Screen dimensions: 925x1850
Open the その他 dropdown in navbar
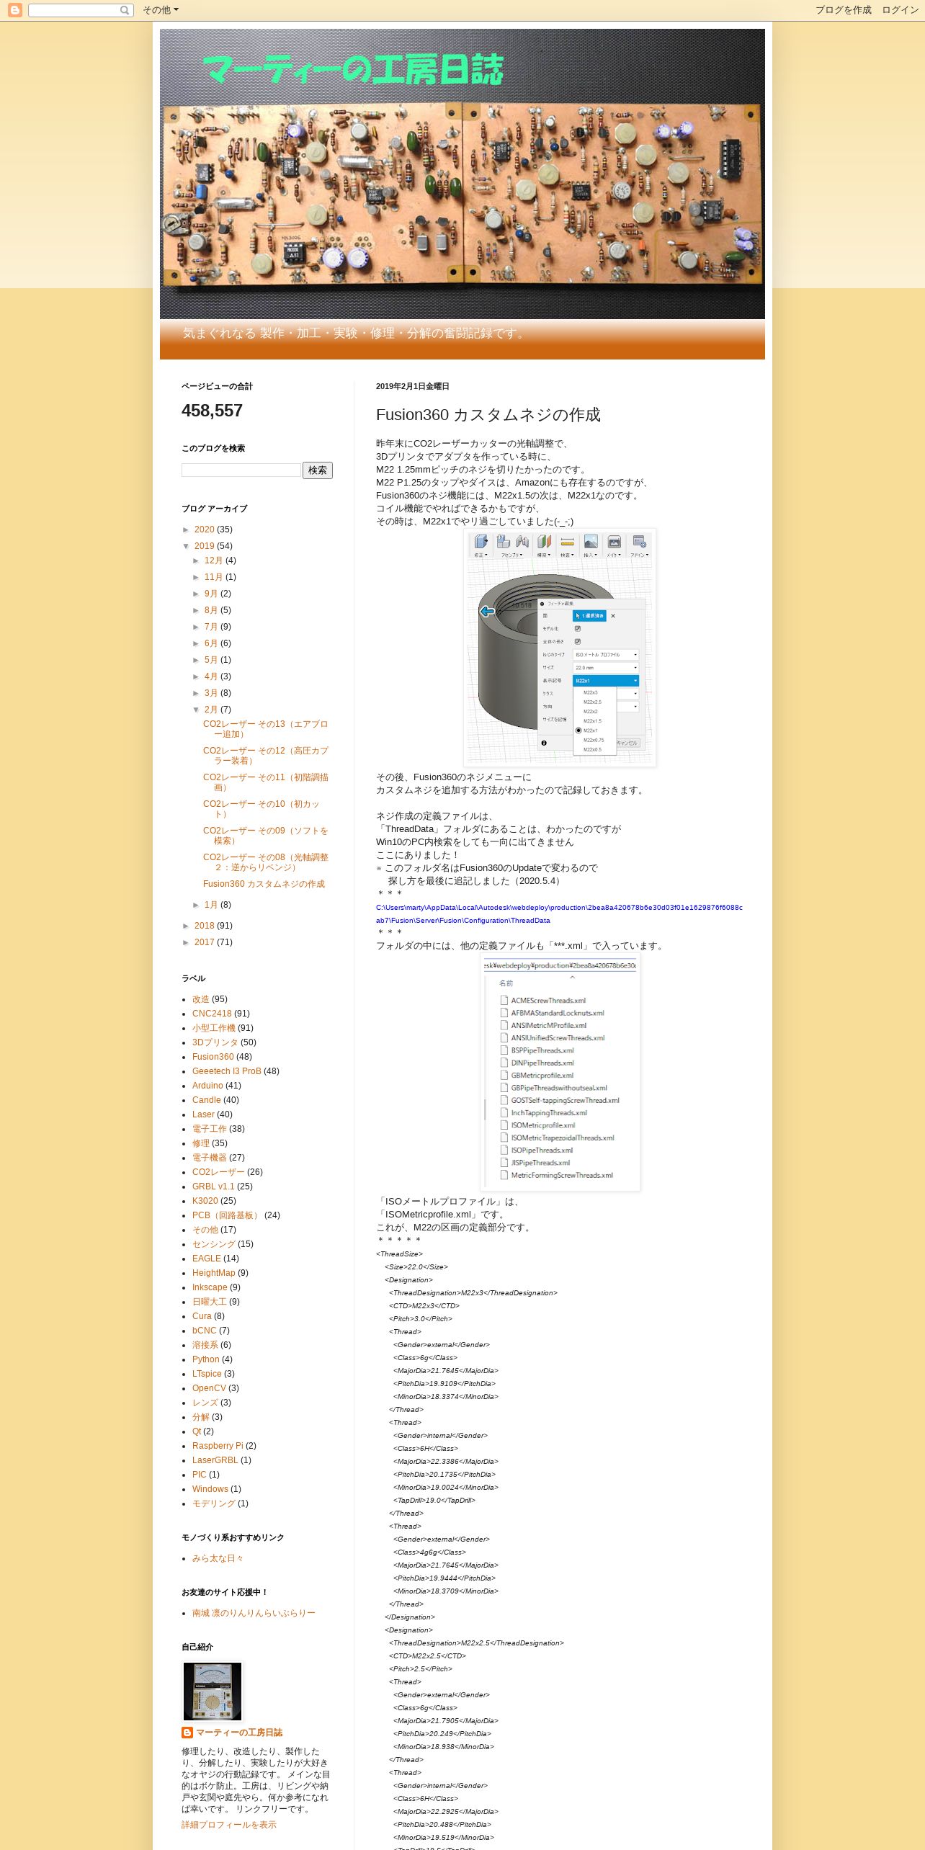coord(160,10)
